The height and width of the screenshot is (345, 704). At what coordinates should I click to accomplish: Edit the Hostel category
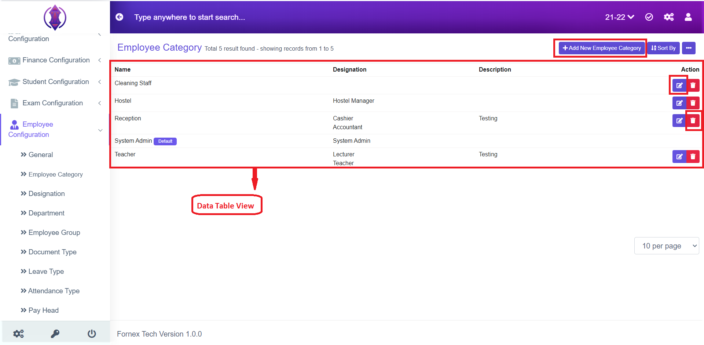[679, 103]
